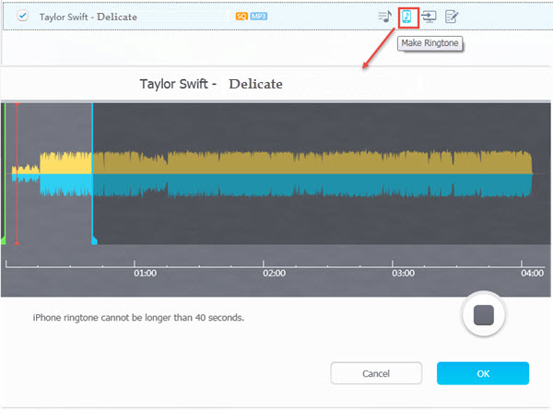553x410 pixels.
Task: Click the Make Ringtone phone icon
Action: pyautogui.click(x=407, y=17)
